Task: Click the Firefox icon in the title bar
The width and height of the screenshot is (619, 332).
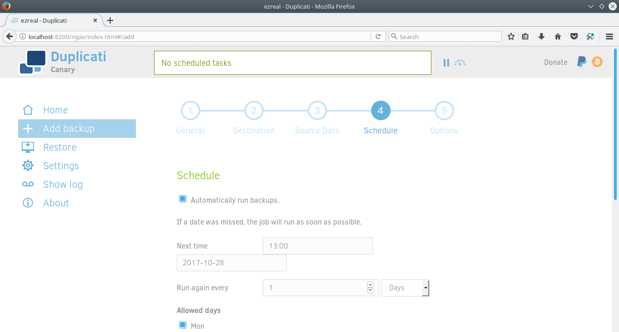Action: 6,6
